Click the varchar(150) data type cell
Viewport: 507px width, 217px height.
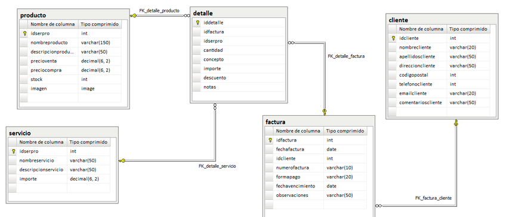pos(100,43)
